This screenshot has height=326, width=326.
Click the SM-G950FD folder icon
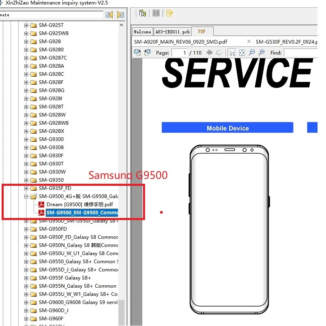(33, 229)
